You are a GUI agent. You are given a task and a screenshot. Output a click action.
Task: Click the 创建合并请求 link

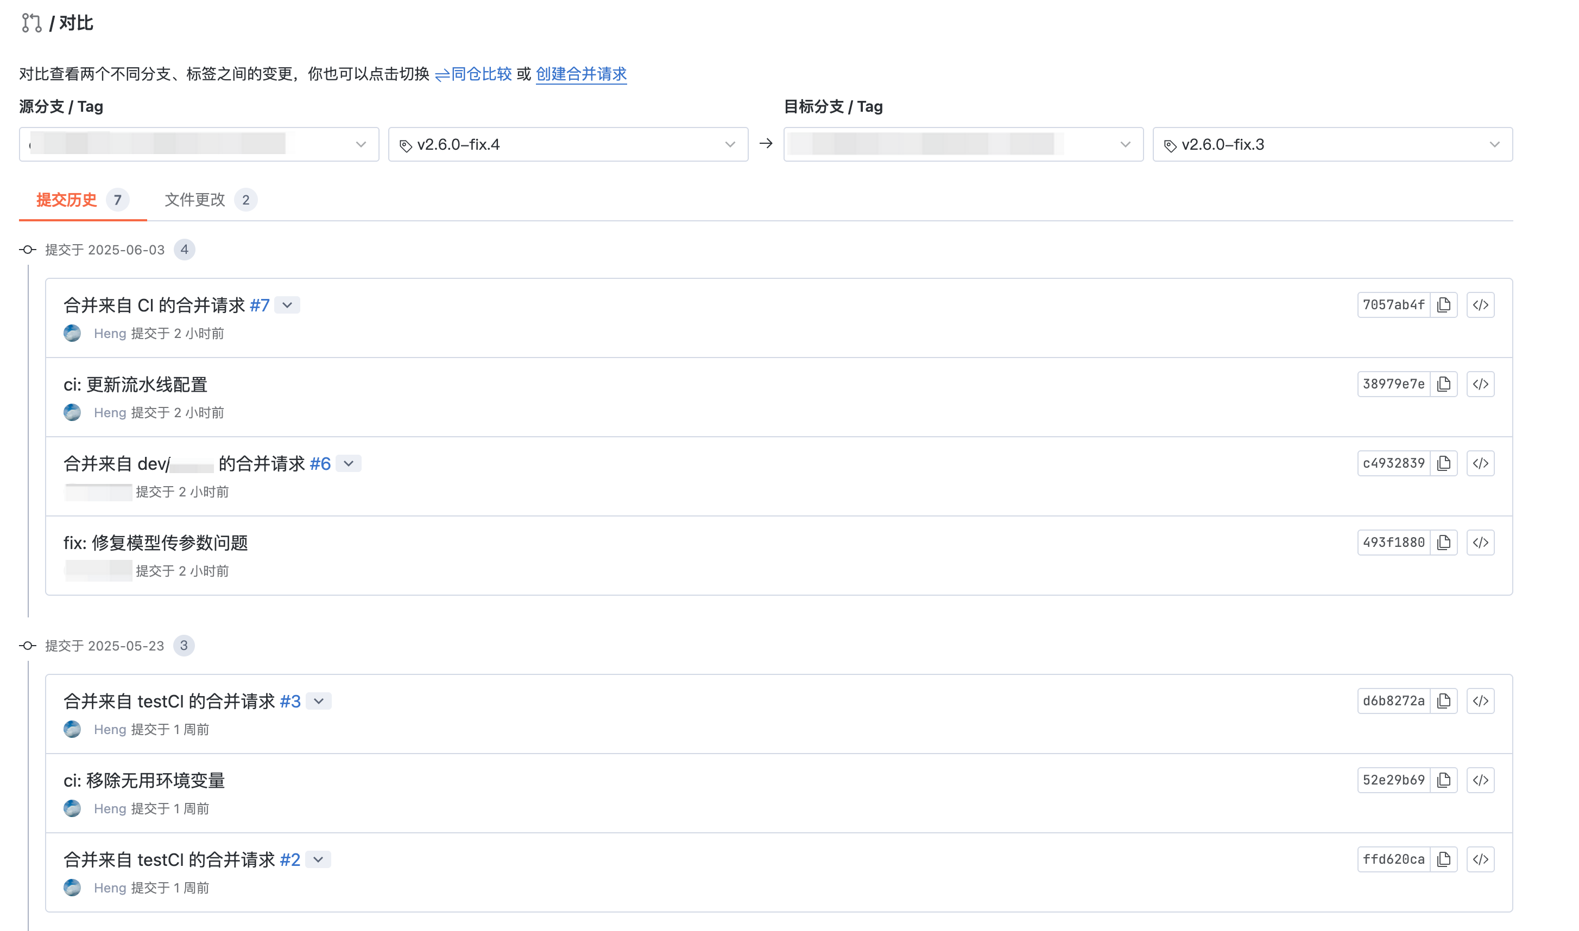coord(581,75)
